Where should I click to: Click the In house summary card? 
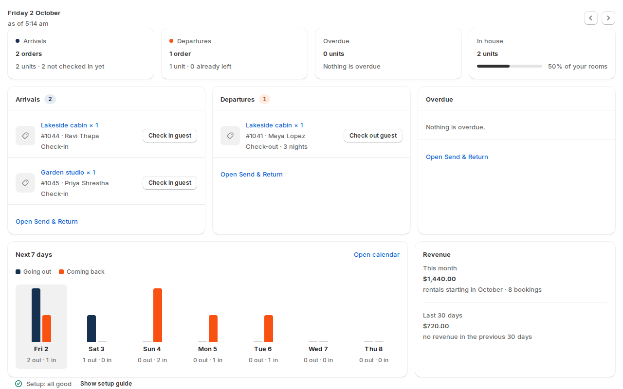(x=542, y=53)
